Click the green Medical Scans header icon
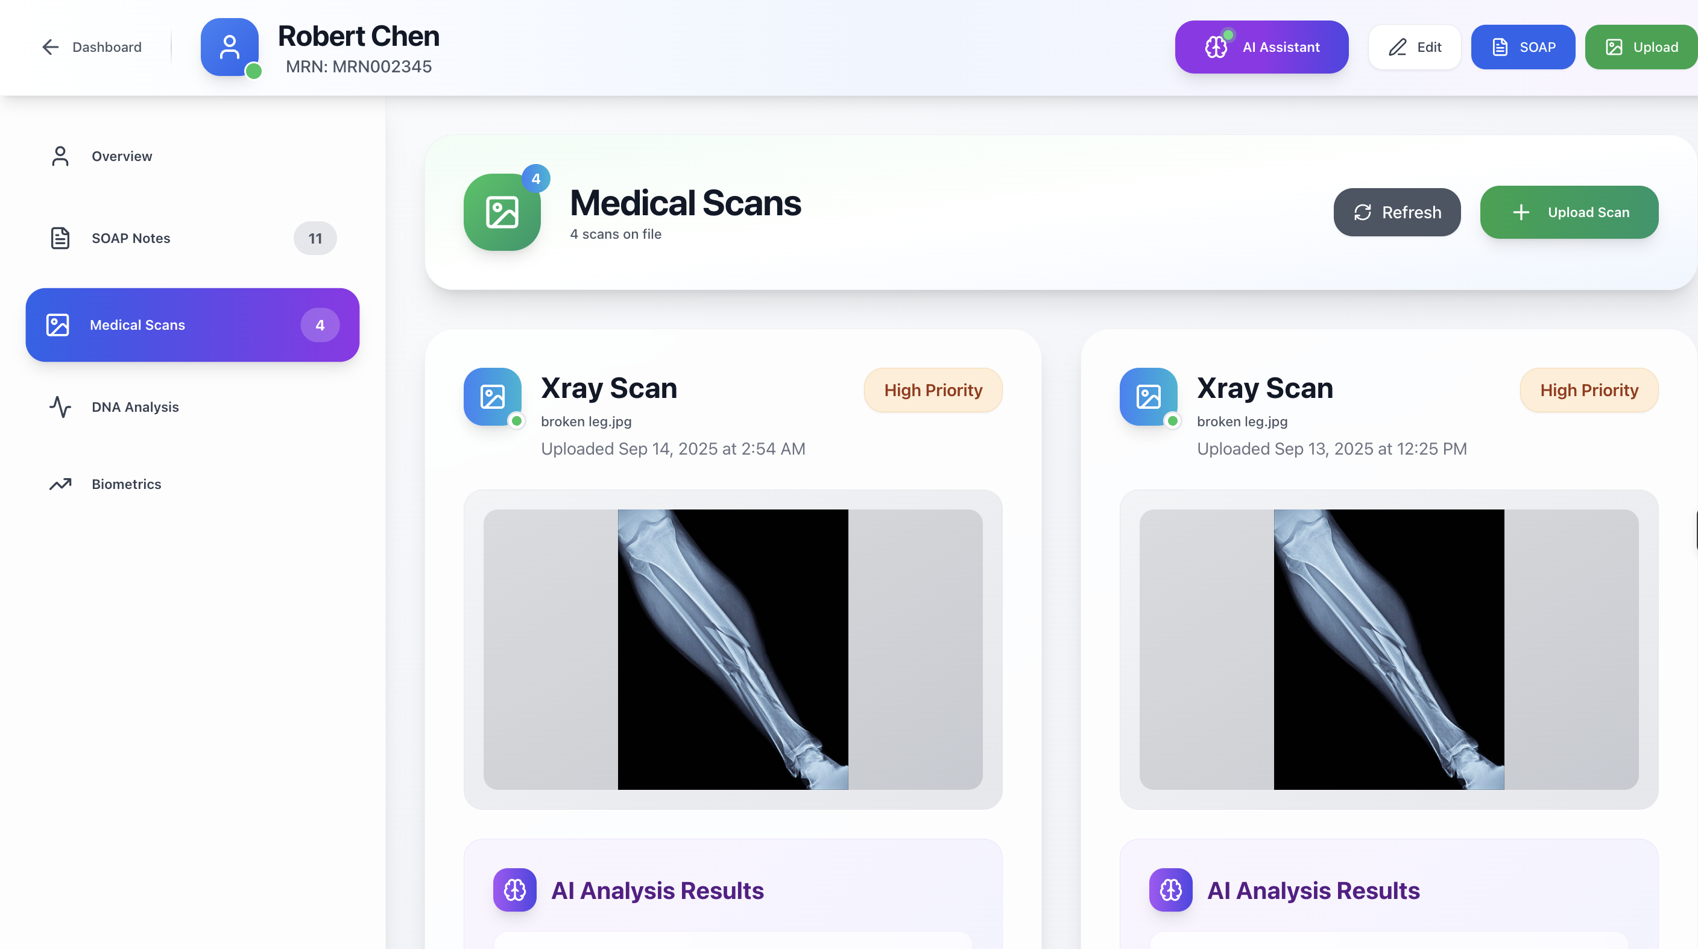Viewport: 1698px width, 949px height. [x=502, y=212]
